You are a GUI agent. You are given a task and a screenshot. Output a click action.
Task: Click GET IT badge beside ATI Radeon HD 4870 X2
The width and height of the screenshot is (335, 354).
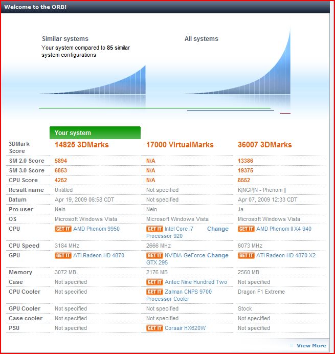(246, 255)
